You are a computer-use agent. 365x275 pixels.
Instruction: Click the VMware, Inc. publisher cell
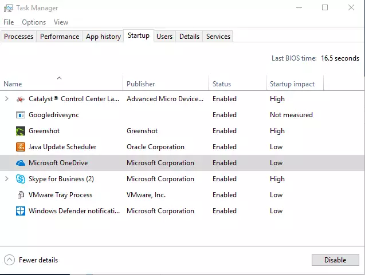point(146,195)
